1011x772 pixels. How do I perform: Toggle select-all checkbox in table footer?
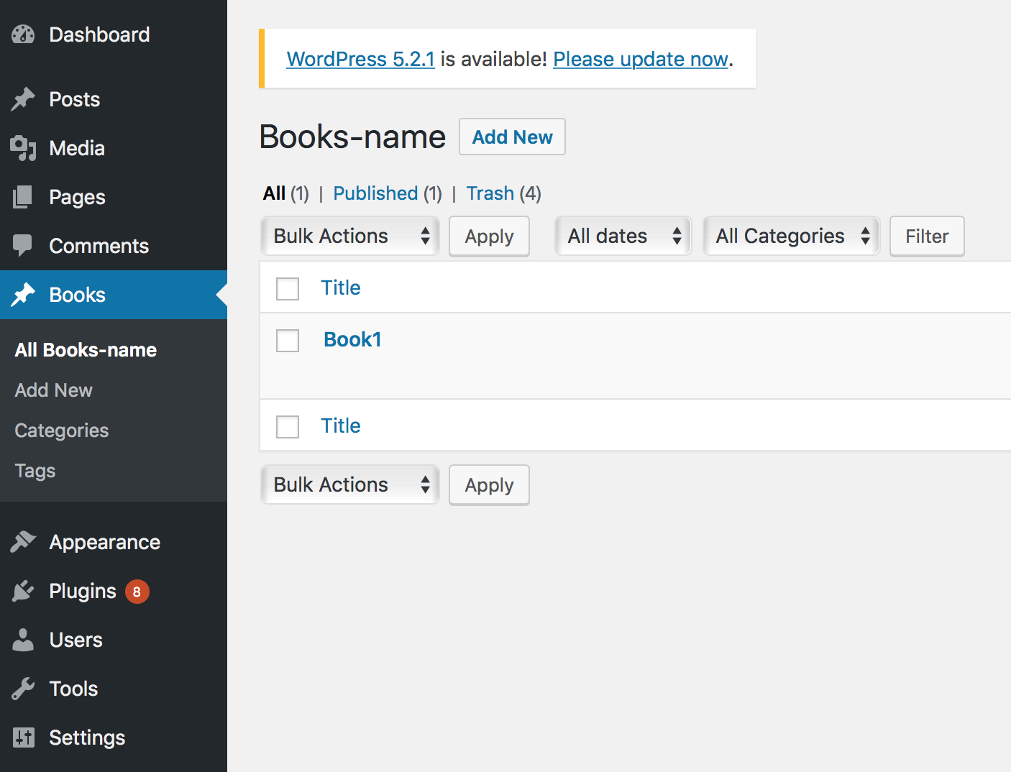coord(288,426)
